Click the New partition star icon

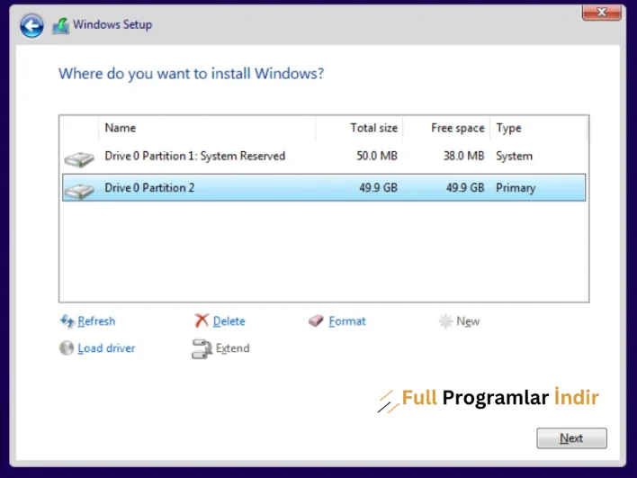point(445,321)
